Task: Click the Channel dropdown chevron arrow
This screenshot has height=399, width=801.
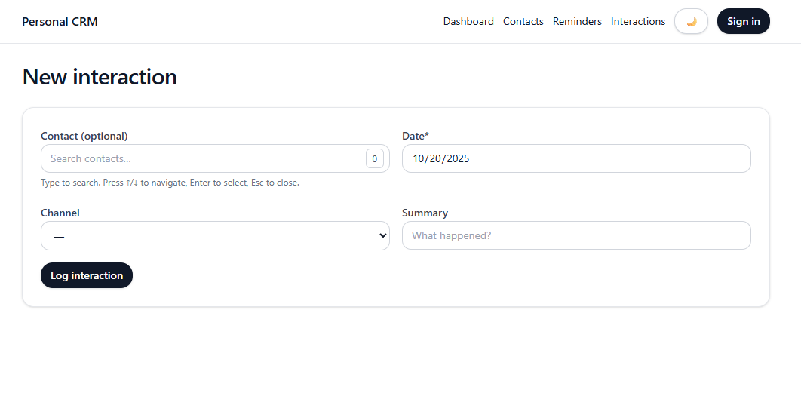Action: [x=382, y=235]
